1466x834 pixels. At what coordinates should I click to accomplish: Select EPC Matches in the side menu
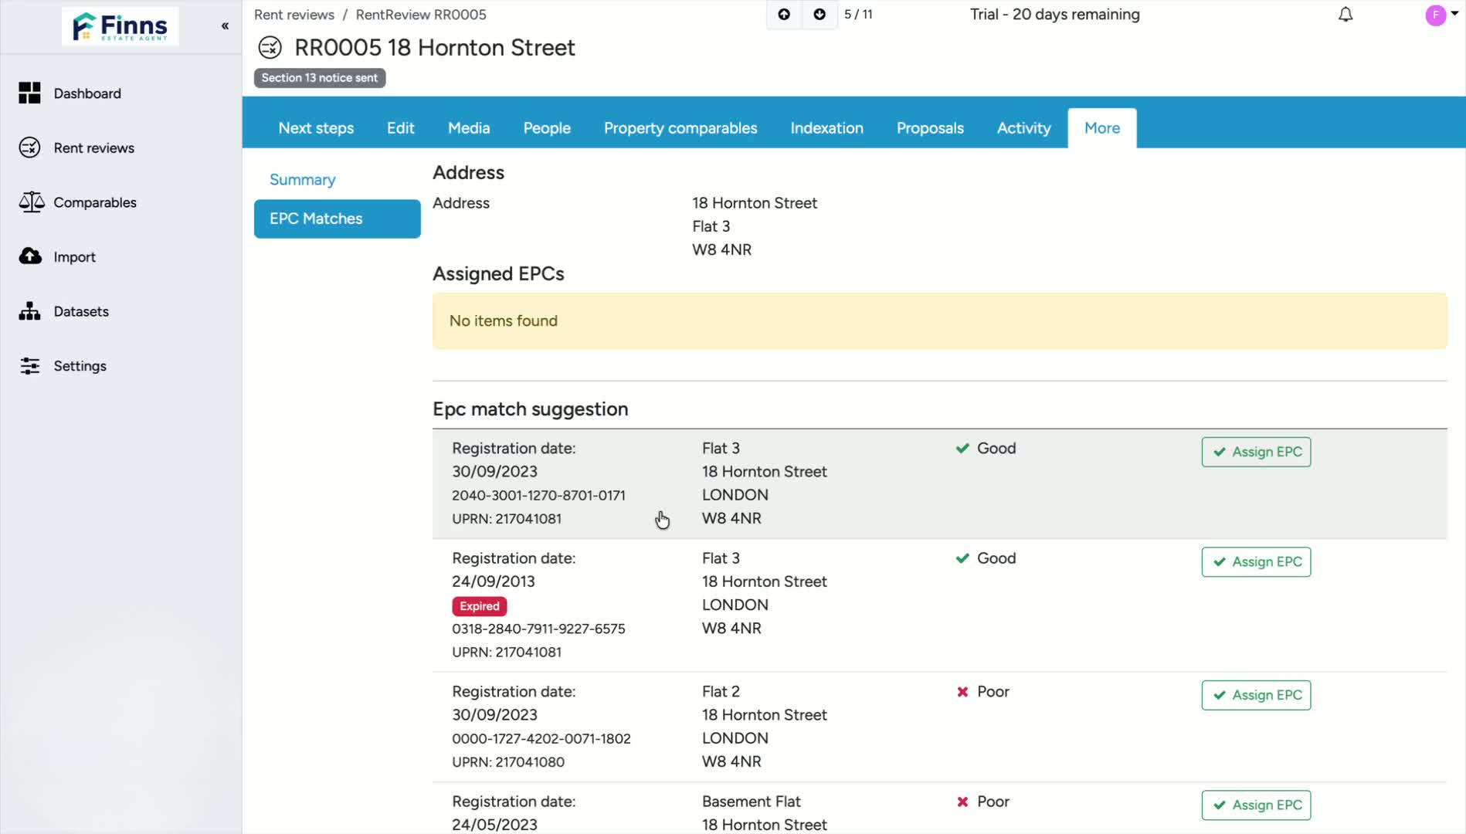338,219
